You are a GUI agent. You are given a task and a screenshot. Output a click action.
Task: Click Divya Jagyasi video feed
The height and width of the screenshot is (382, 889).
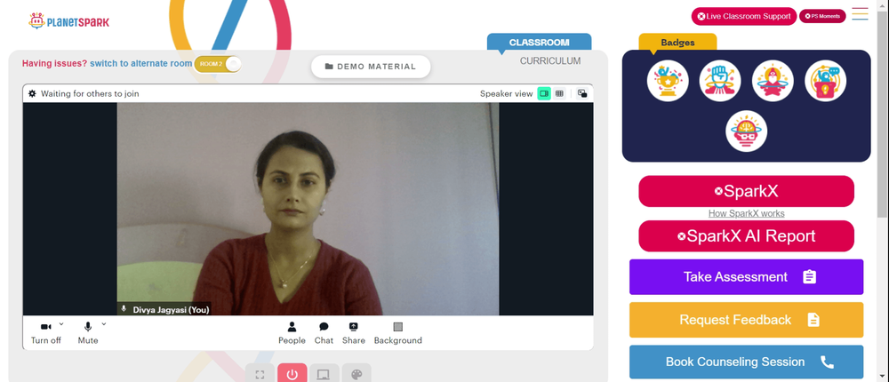308,209
